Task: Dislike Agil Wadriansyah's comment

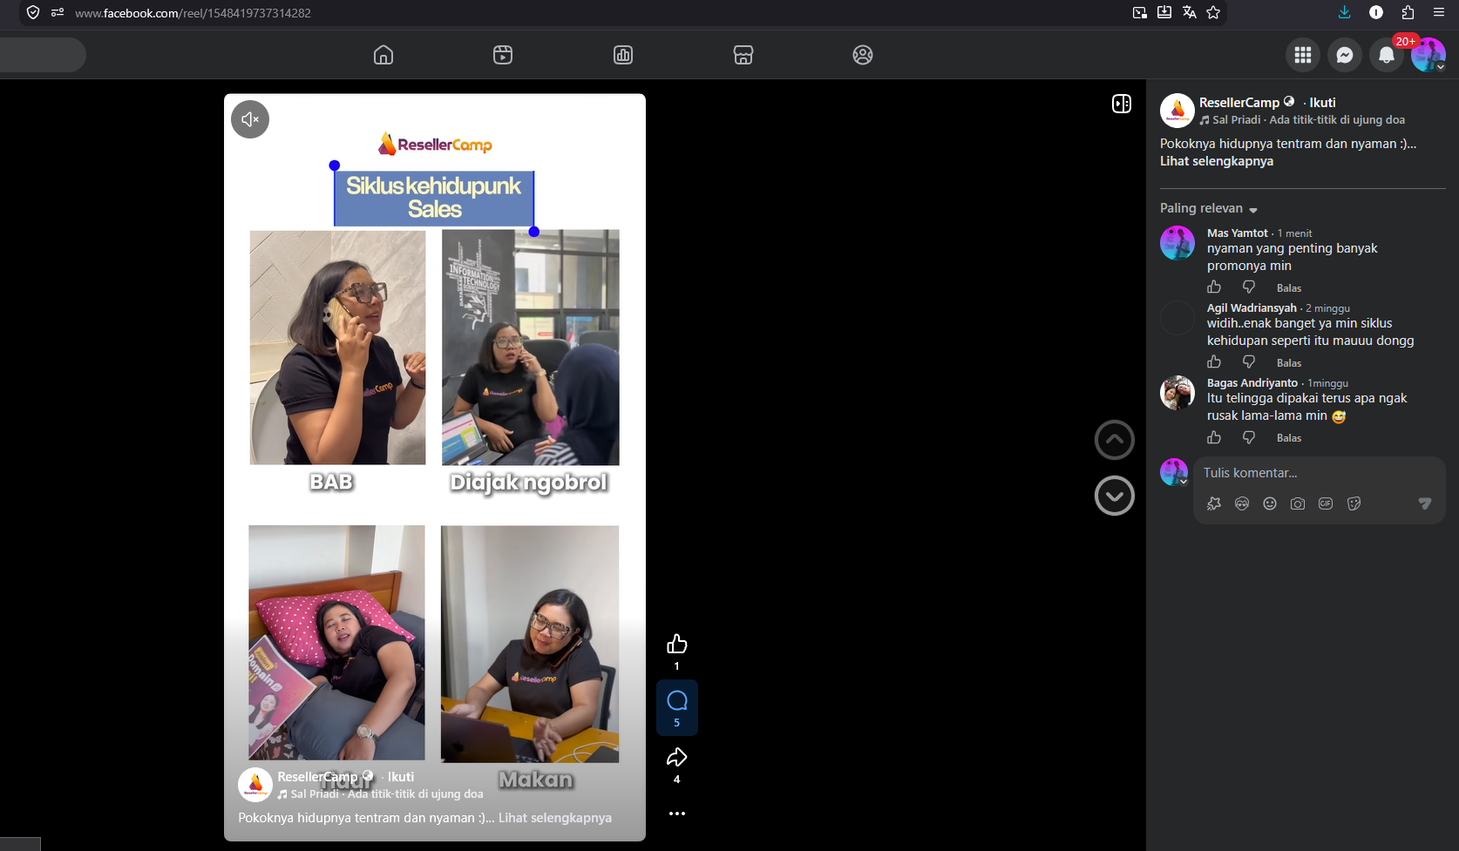Action: tap(1249, 362)
